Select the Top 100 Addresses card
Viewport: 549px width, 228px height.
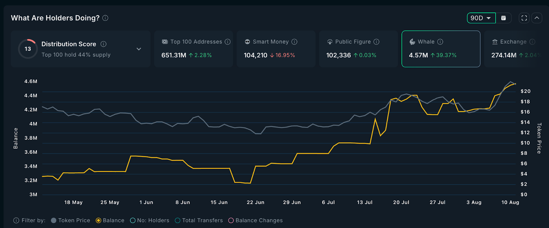(x=194, y=49)
